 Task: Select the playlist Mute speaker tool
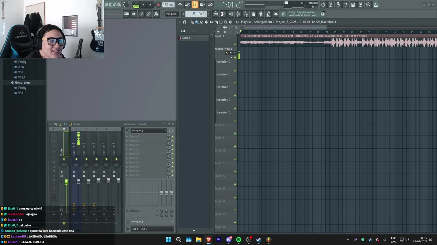click(x=206, y=22)
